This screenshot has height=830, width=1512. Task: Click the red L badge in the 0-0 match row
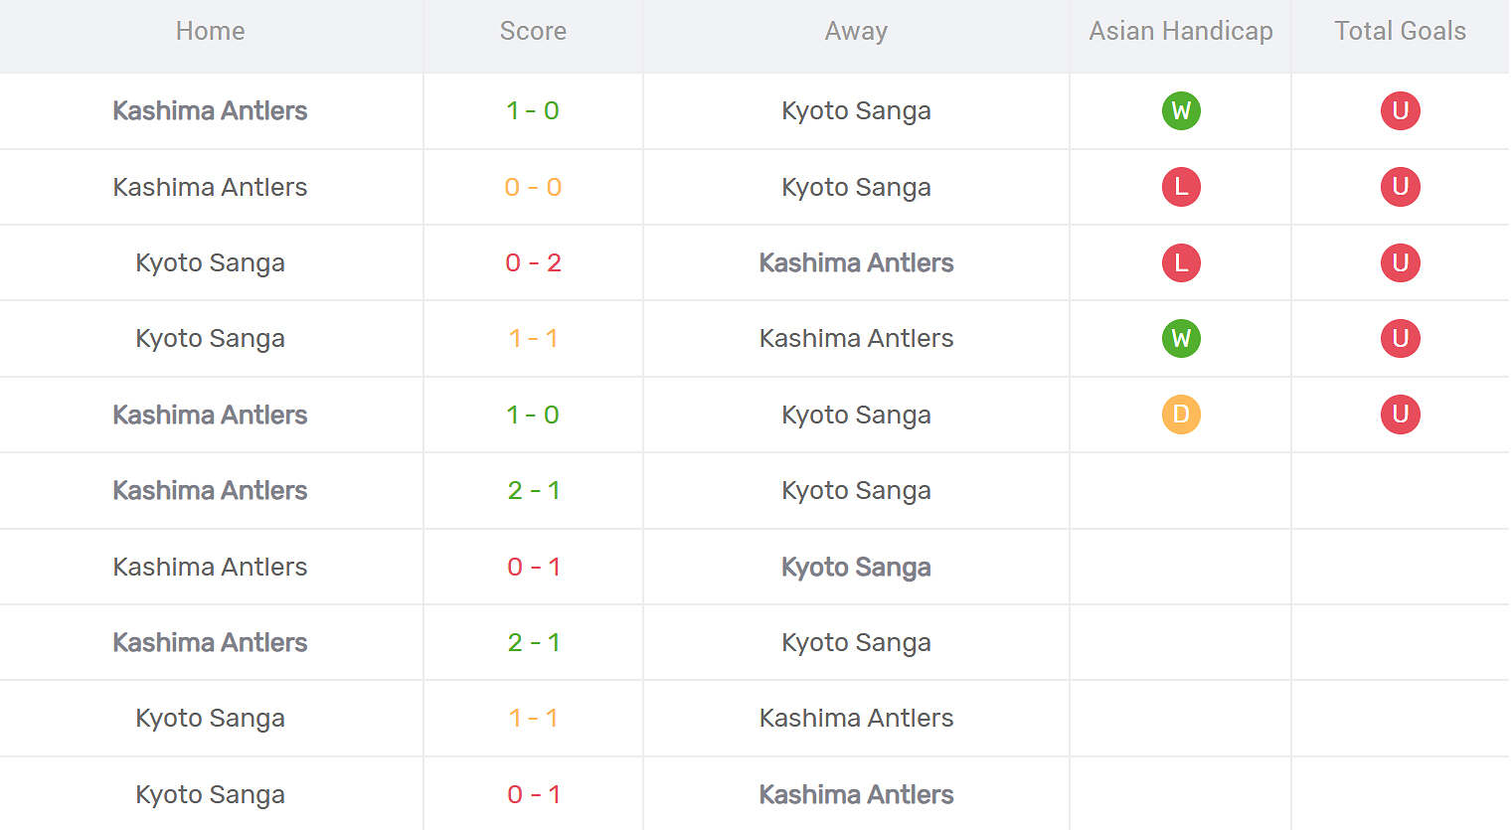point(1181,187)
